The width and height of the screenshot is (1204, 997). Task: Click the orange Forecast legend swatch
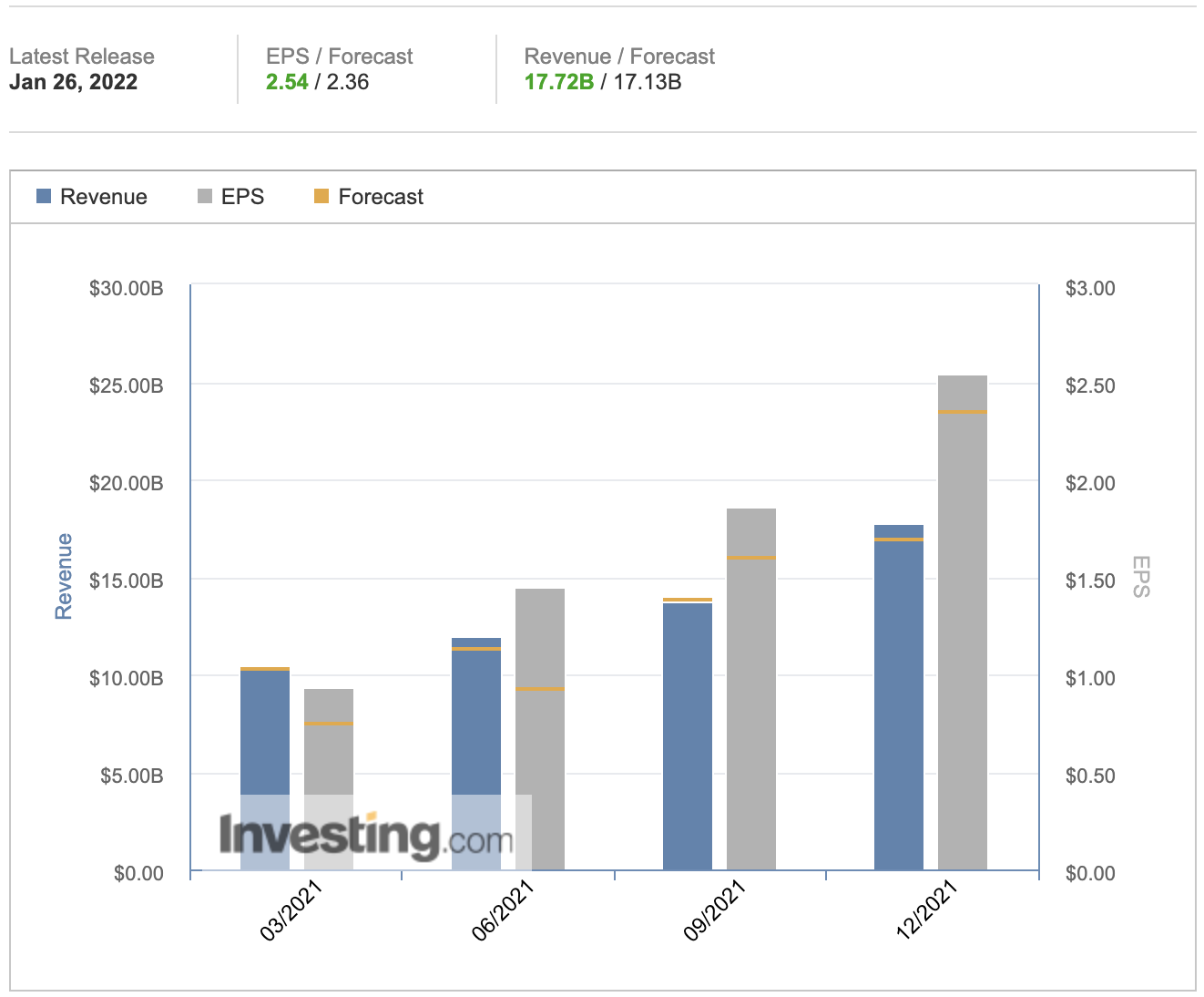click(x=321, y=197)
